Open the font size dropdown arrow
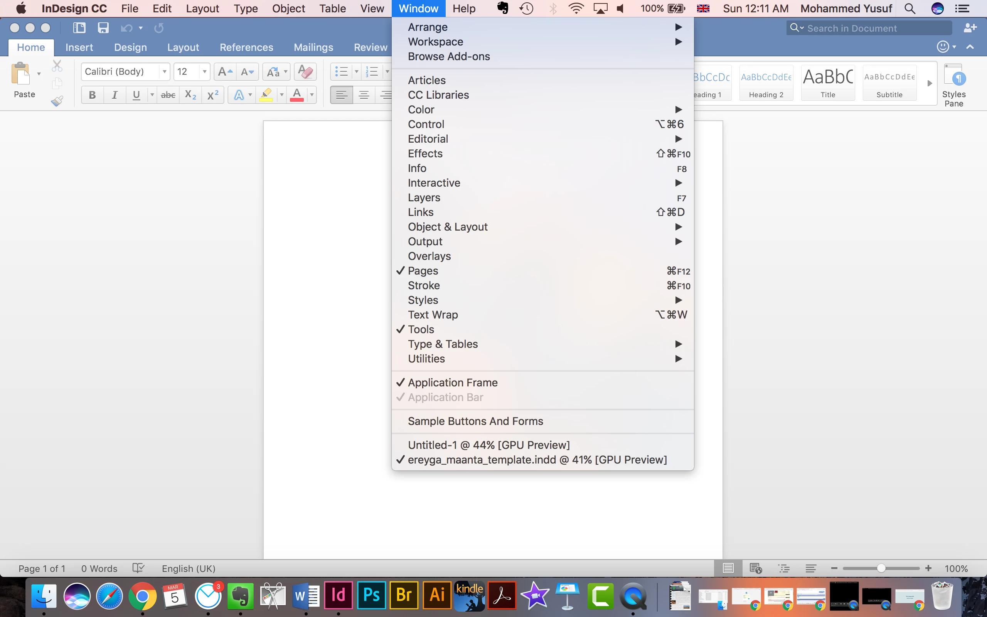 pyautogui.click(x=204, y=72)
